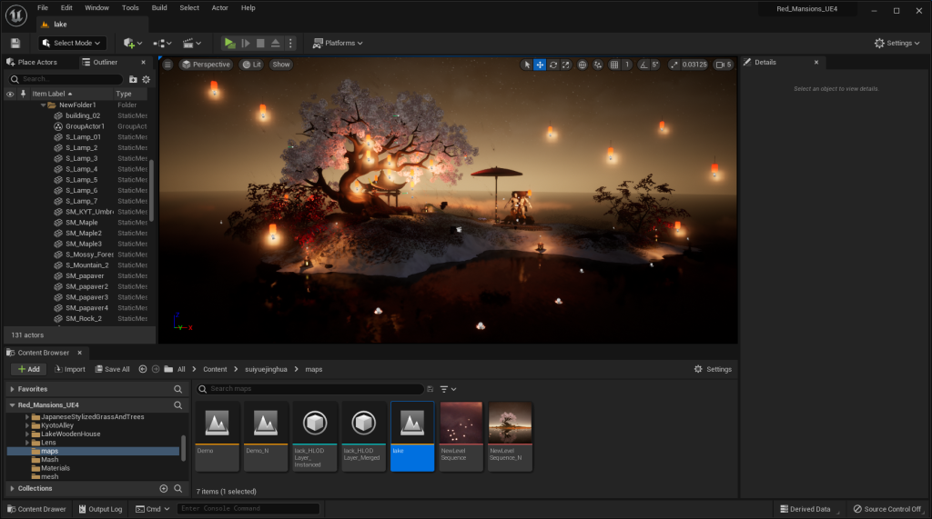Viewport: 932px width, 519px height.
Task: Open scale snap value 0.03125
Action: (x=694, y=65)
